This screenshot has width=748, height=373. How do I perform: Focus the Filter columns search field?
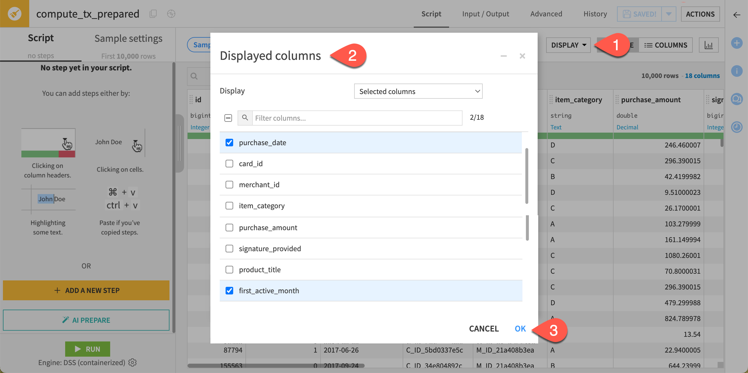tap(357, 118)
